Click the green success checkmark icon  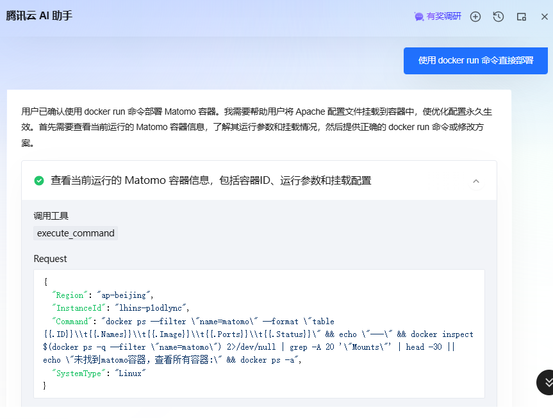tap(39, 181)
